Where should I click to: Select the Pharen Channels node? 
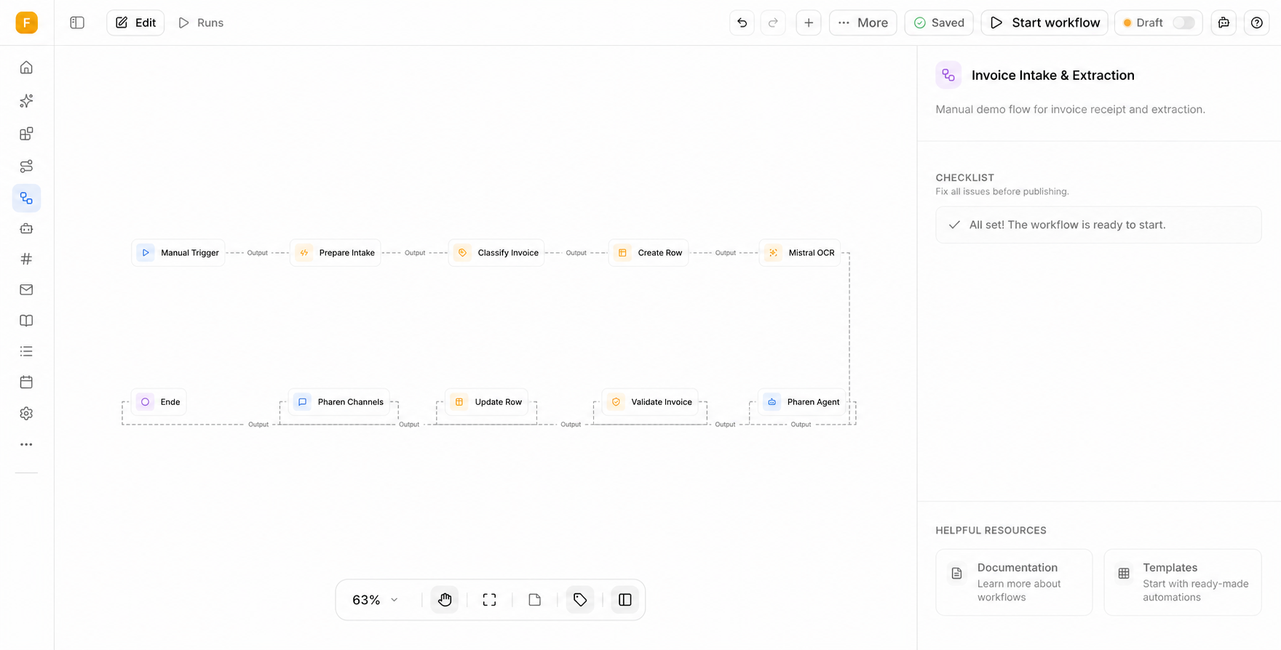339,402
